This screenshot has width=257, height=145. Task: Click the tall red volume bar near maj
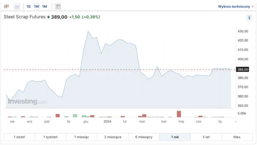point(179,114)
